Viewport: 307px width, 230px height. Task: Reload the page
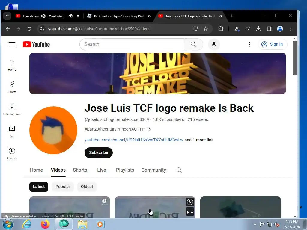29,29
